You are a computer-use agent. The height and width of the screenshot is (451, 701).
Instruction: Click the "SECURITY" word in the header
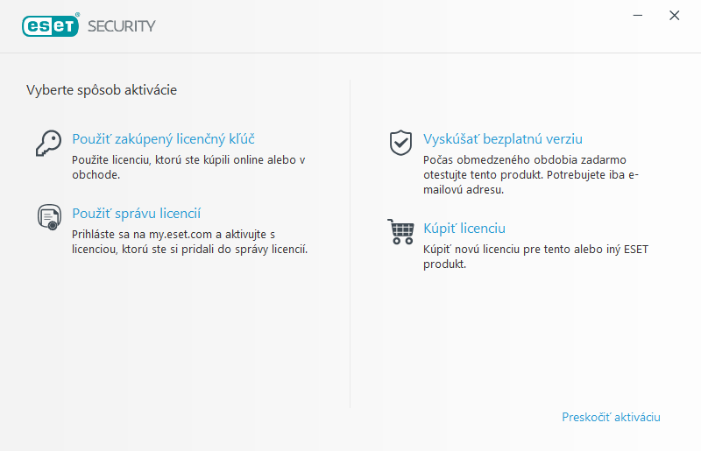tap(121, 26)
